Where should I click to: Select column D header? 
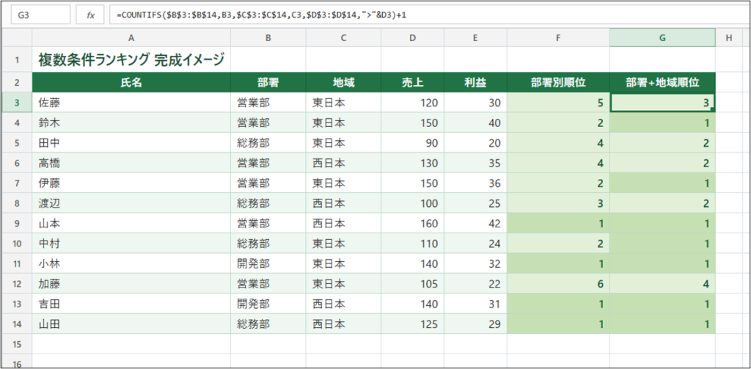(412, 38)
